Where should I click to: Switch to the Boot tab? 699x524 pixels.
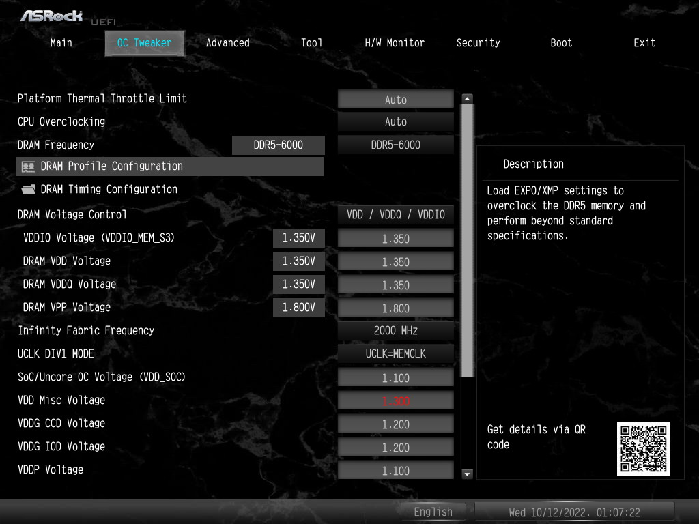561,43
